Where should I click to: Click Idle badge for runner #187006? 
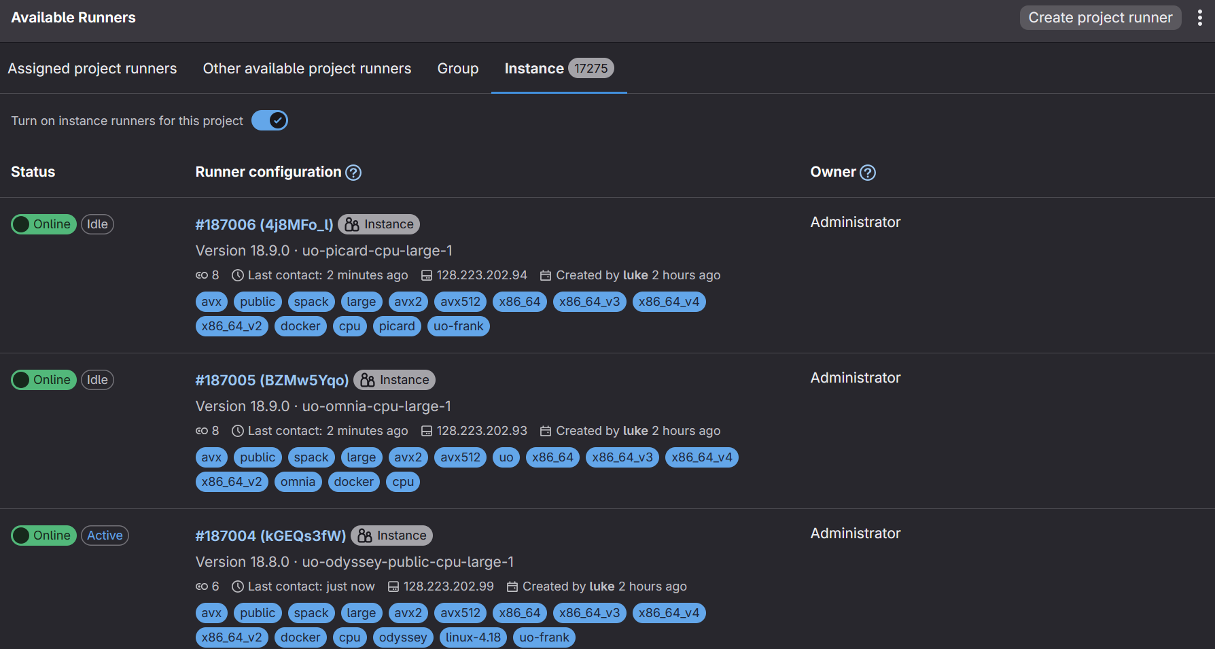(x=97, y=224)
